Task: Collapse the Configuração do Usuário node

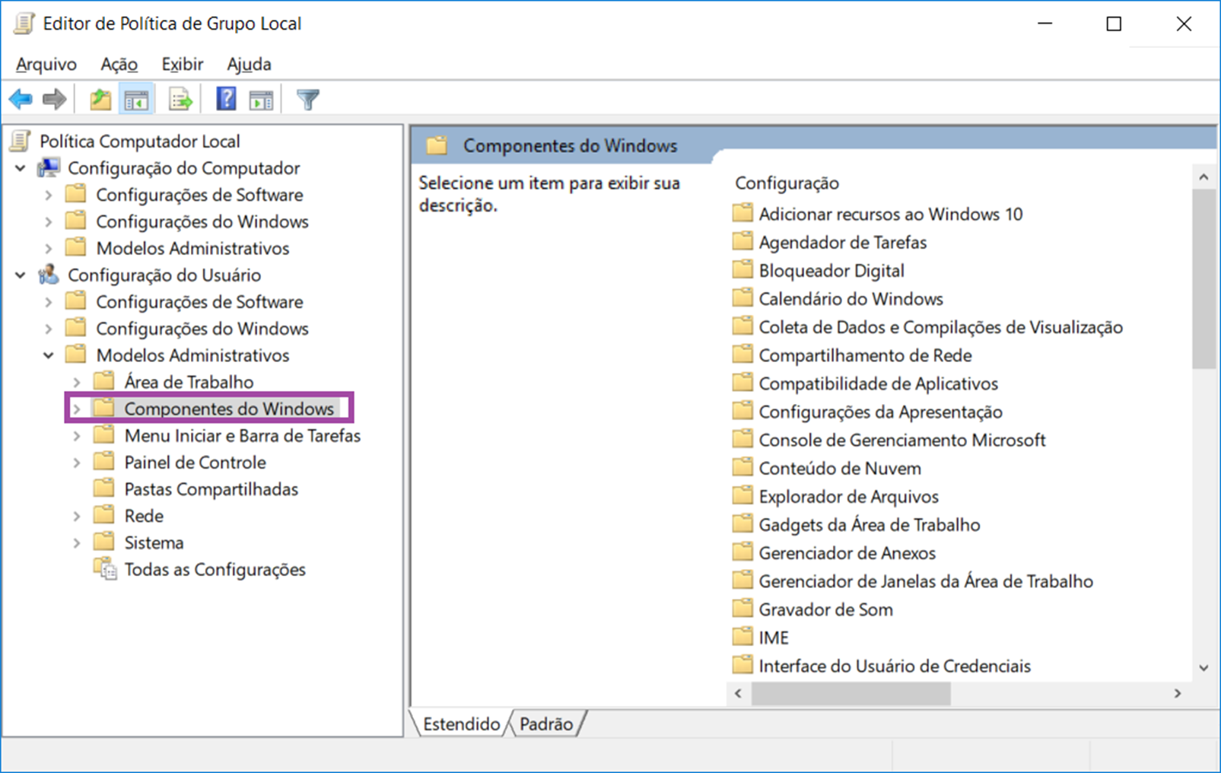Action: click(x=21, y=275)
